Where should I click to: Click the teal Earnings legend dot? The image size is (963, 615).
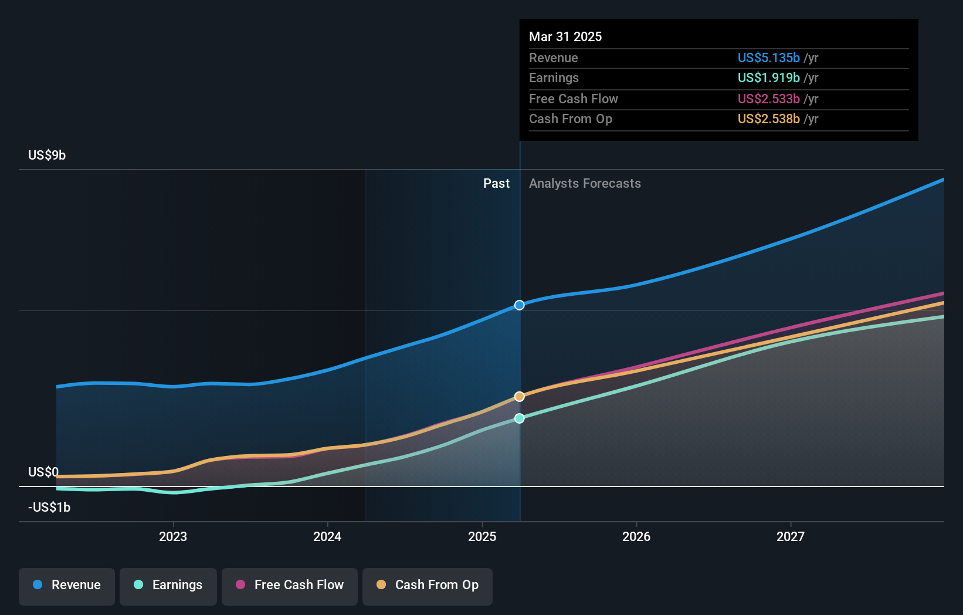(x=138, y=584)
